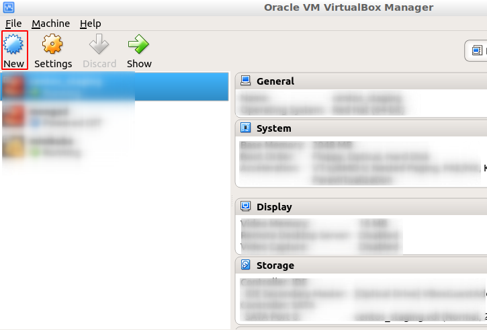Click the Discard down-arrow icon

[x=99, y=45]
